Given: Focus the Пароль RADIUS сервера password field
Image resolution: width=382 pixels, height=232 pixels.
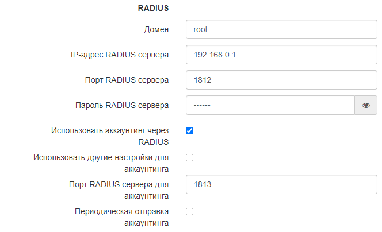Looking at the screenshot, I should pyautogui.click(x=269, y=106).
